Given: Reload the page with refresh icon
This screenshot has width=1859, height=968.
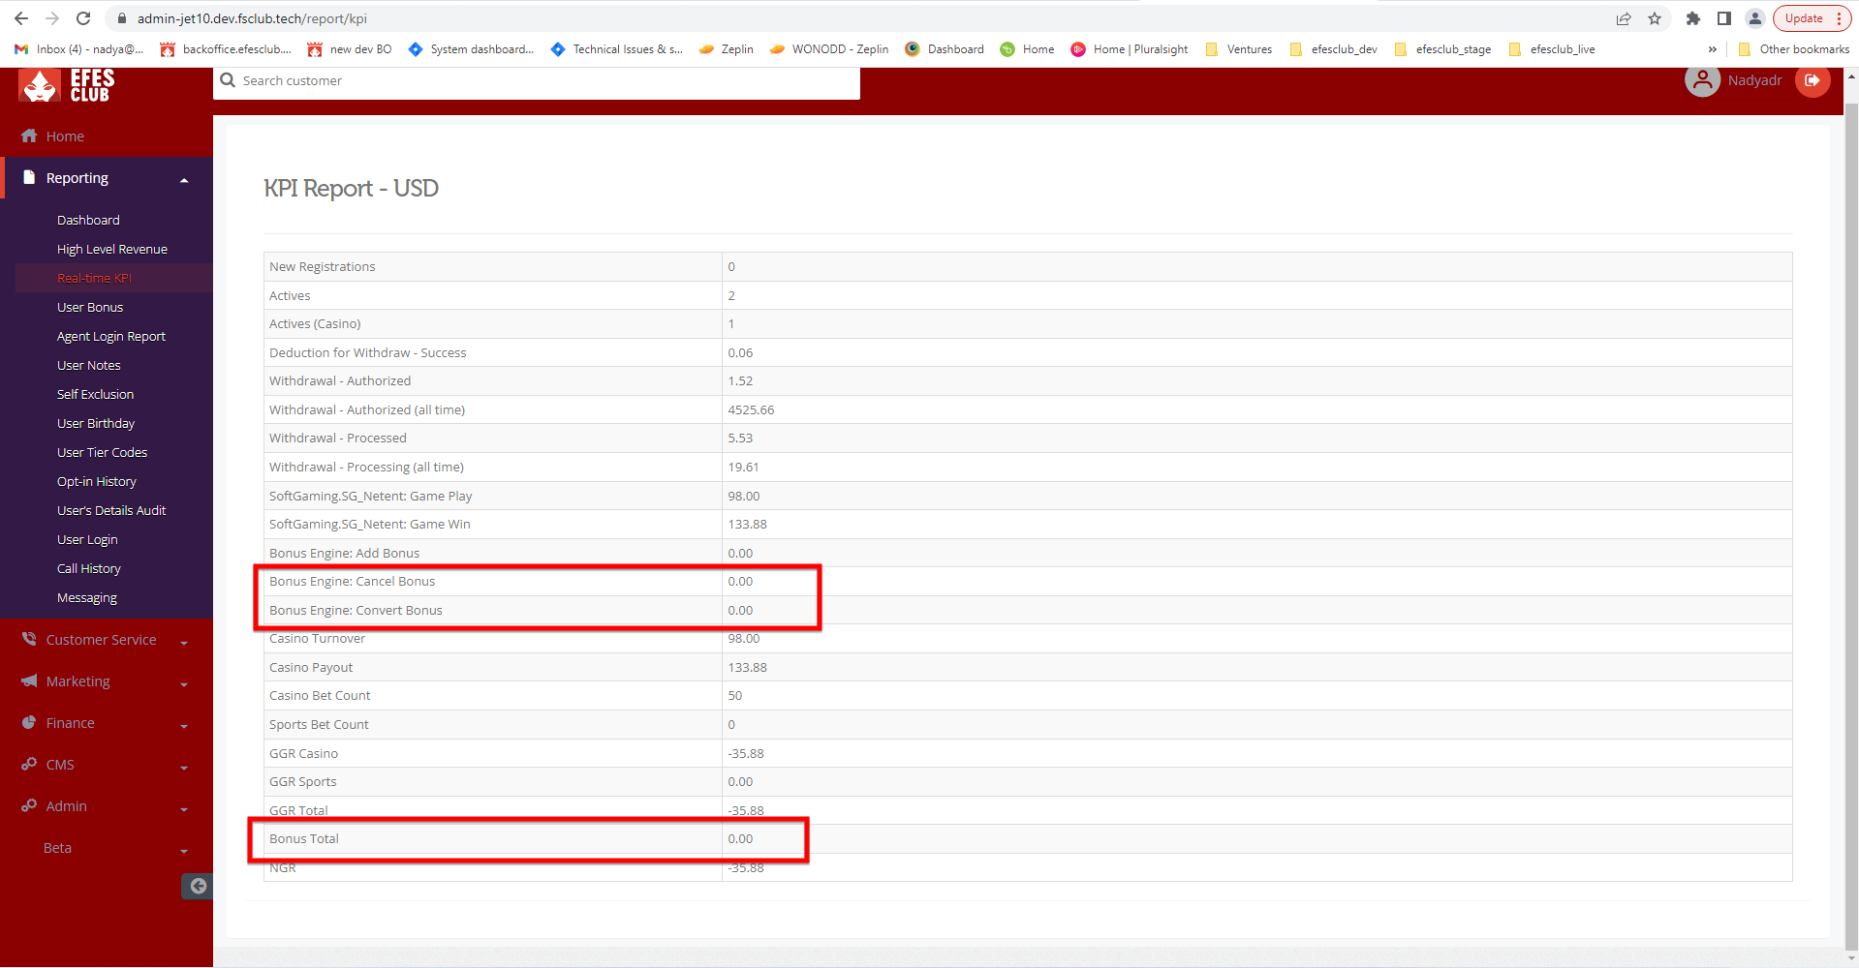Looking at the screenshot, I should (x=83, y=18).
